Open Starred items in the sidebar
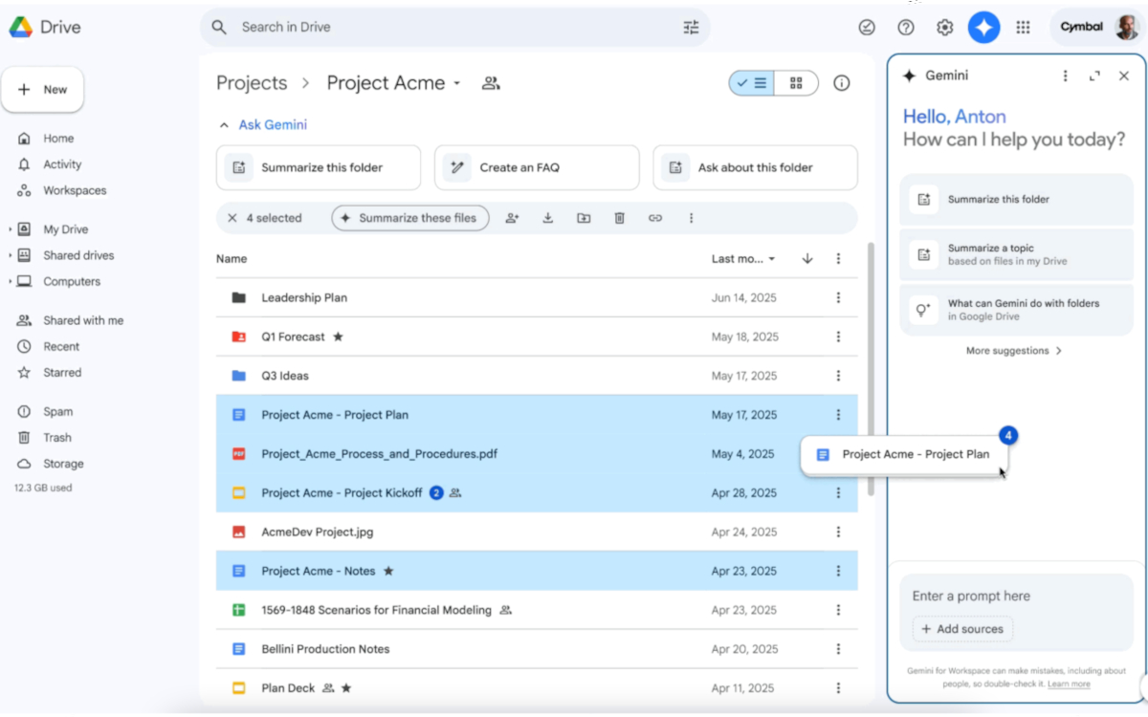This screenshot has height=717, width=1148. click(62, 372)
